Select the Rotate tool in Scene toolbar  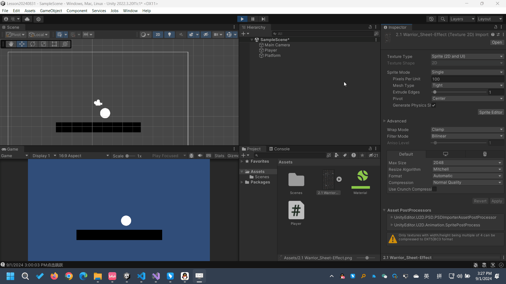tap(33, 44)
